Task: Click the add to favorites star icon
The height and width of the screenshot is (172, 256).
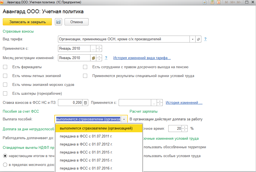Action: [205, 2]
